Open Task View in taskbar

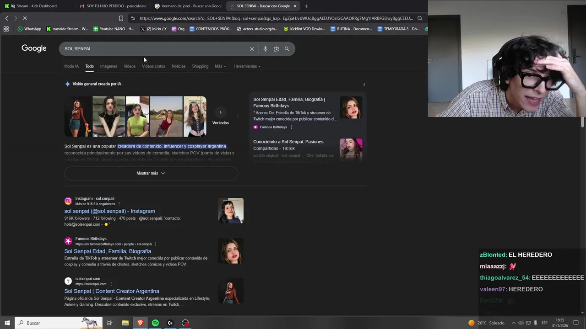[x=110, y=323]
